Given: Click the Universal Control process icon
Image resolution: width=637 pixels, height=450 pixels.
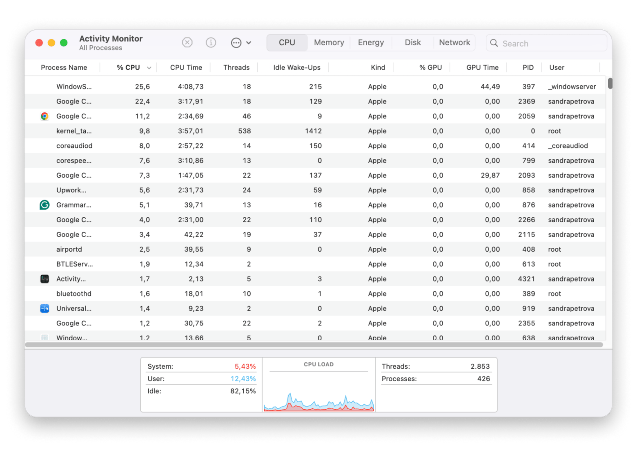Looking at the screenshot, I should coord(45,309).
